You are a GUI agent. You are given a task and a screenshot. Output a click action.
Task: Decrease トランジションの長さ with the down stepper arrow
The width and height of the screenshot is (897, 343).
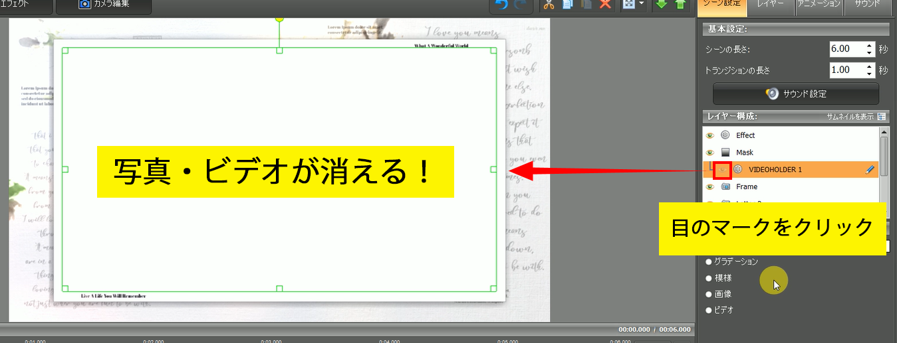870,74
